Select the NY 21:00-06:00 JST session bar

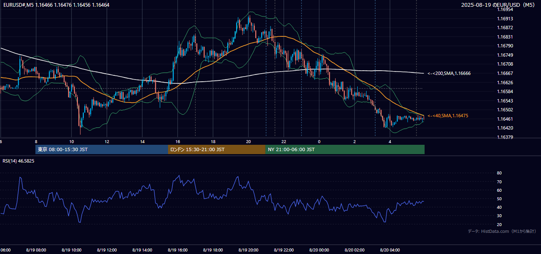pyautogui.click(x=345, y=149)
